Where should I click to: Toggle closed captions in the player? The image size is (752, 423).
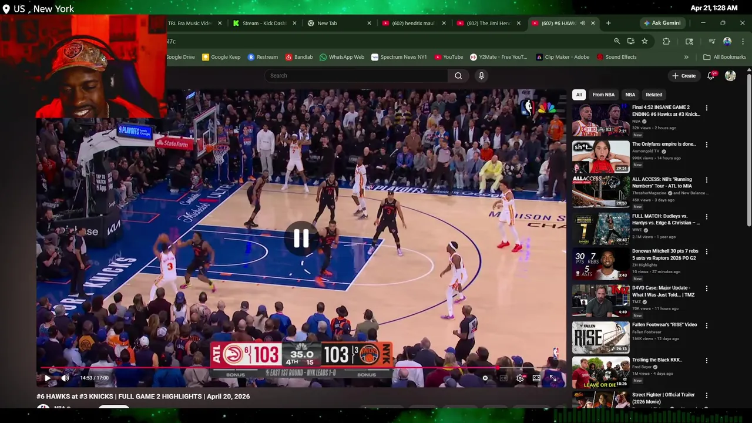tap(503, 378)
